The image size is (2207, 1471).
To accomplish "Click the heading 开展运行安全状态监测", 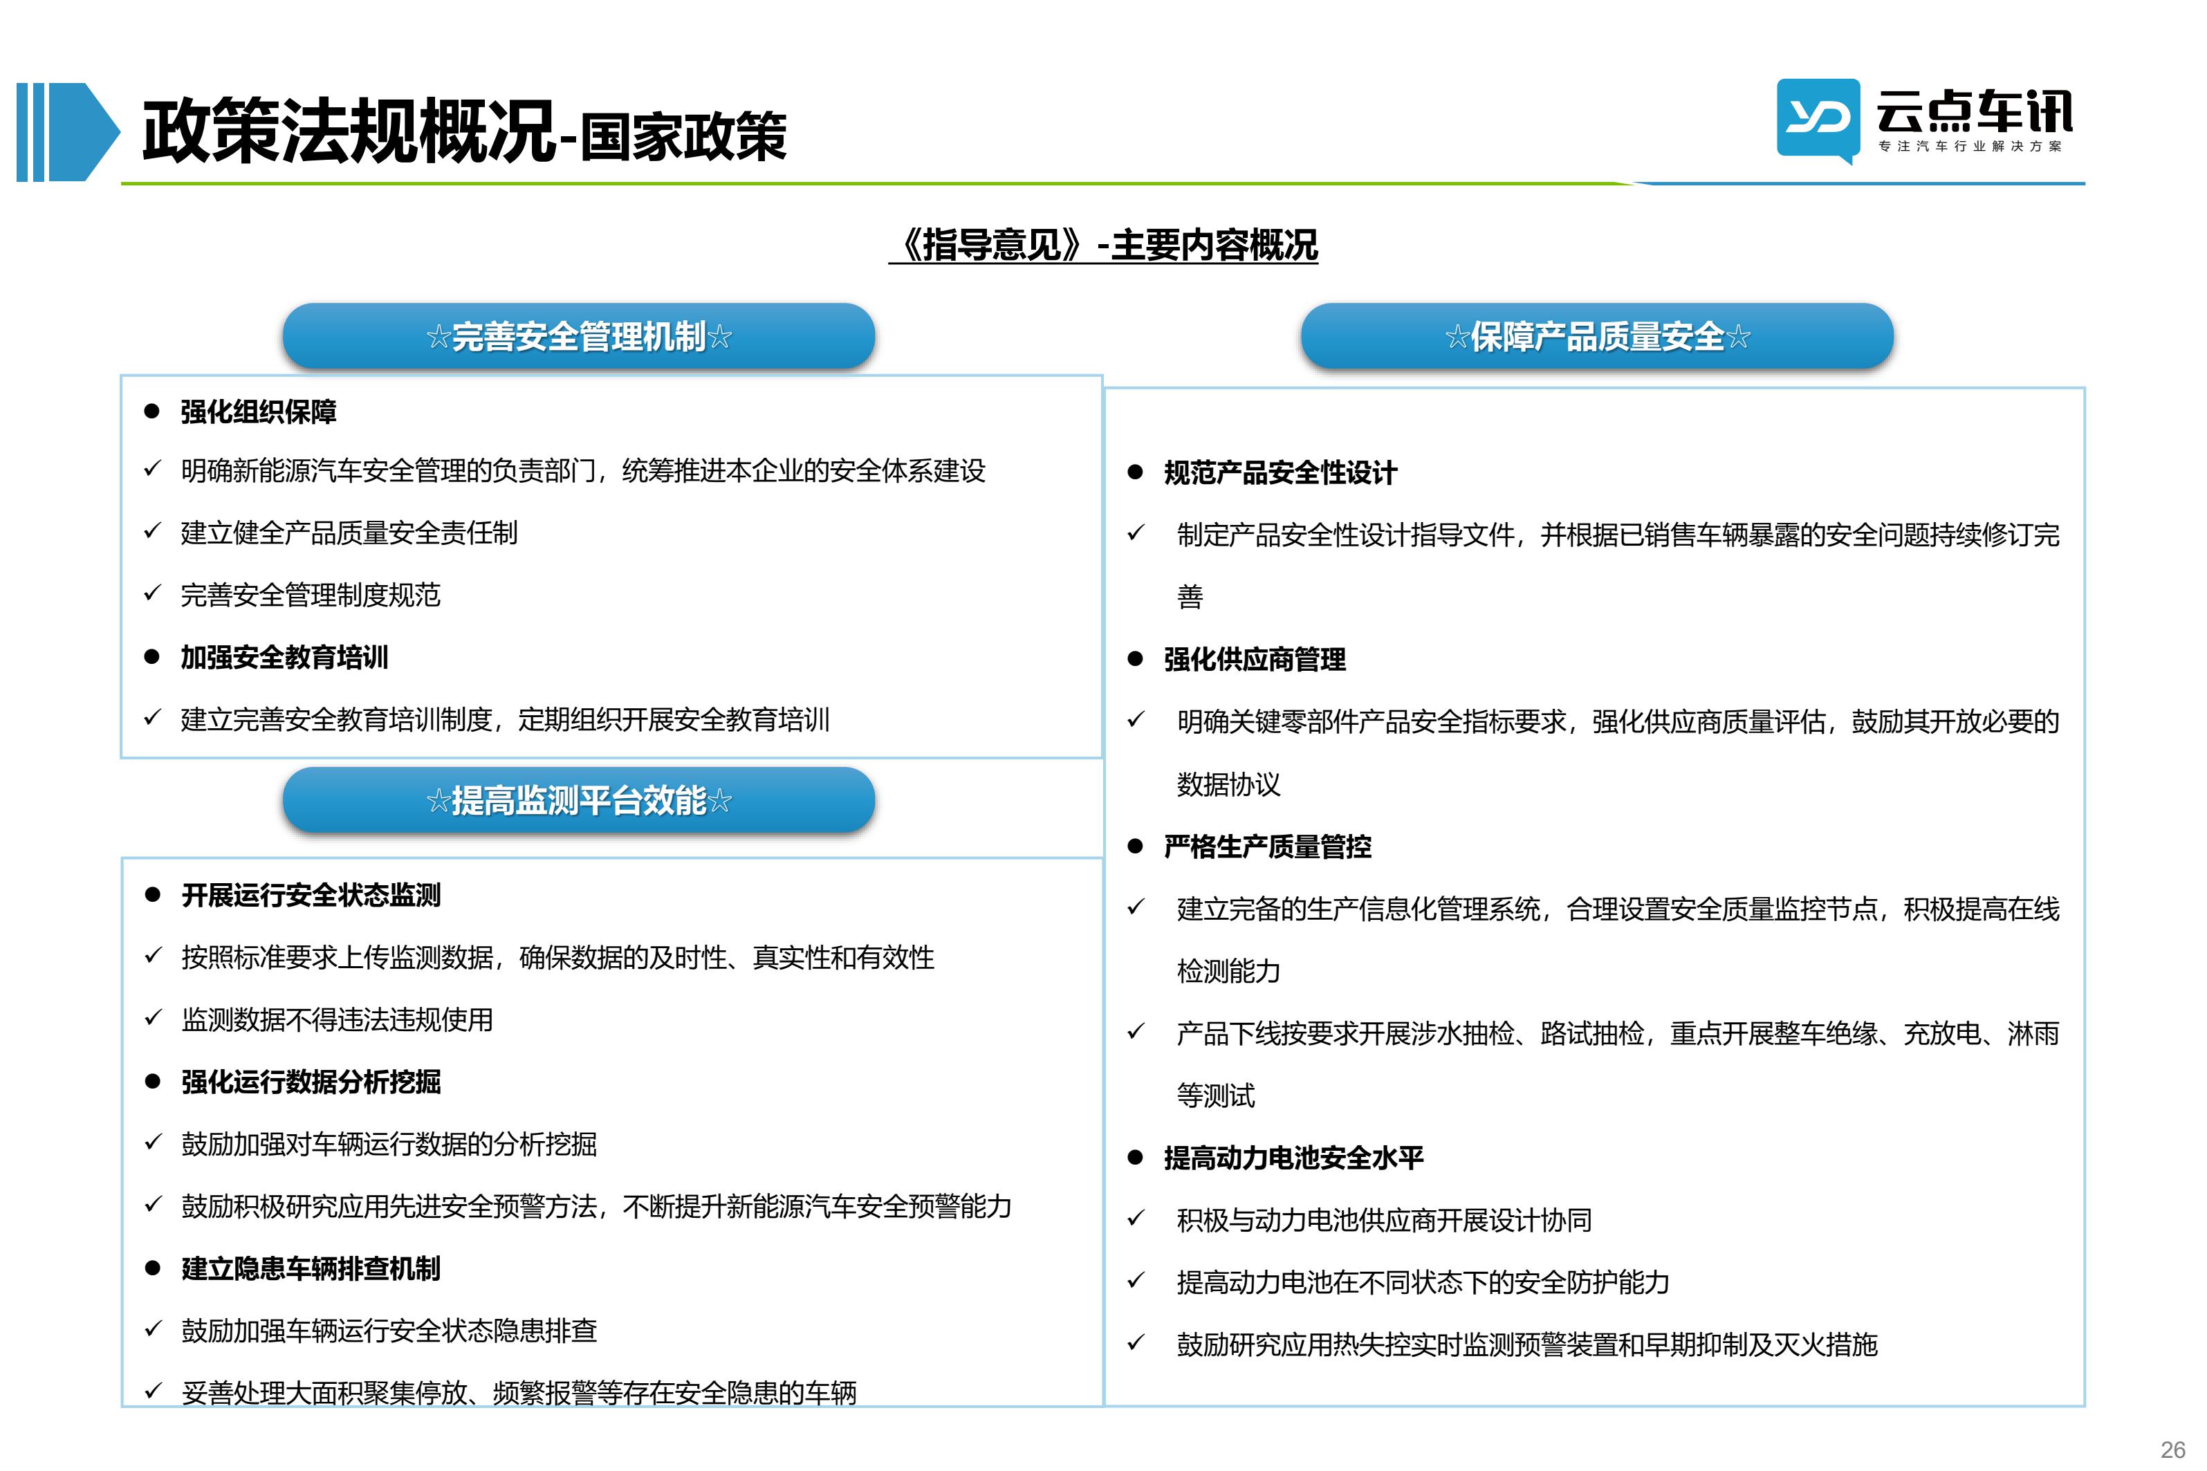I will (311, 895).
